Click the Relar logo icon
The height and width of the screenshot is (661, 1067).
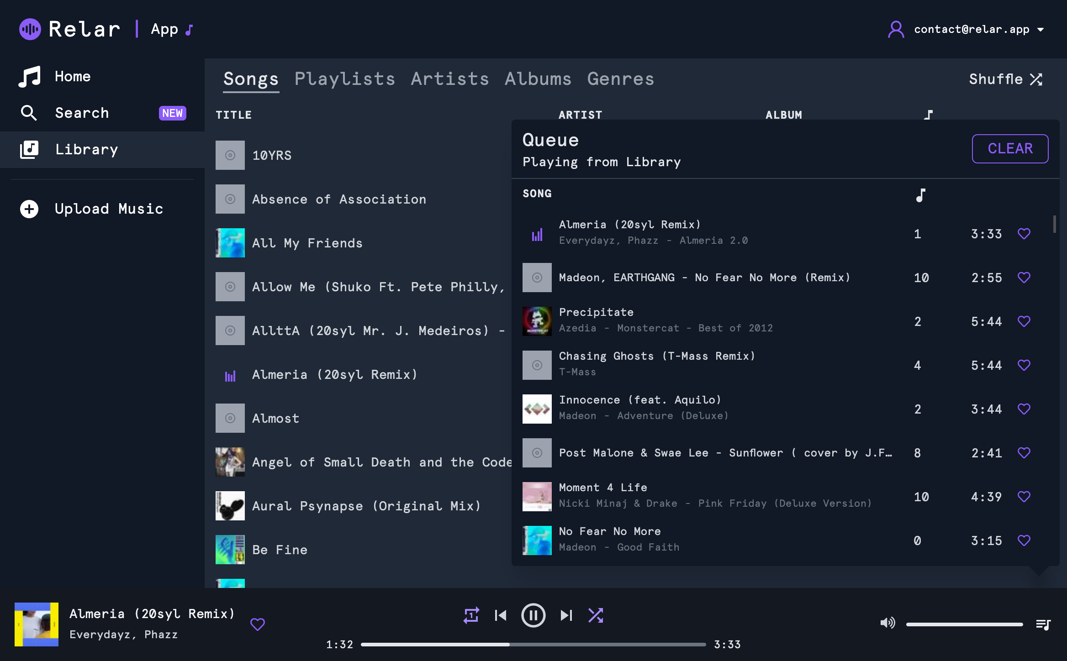click(30, 29)
